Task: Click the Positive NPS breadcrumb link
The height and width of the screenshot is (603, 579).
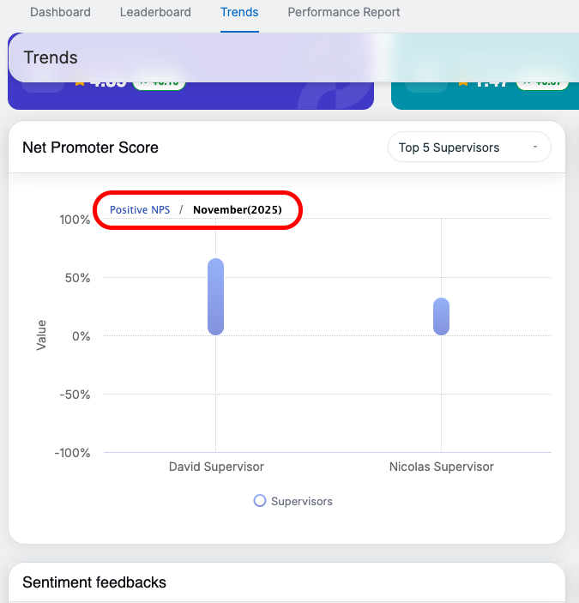Action: (x=140, y=210)
